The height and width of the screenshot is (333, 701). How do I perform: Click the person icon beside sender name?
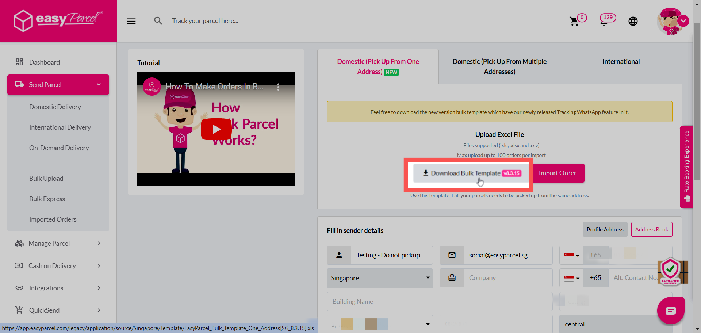339,255
